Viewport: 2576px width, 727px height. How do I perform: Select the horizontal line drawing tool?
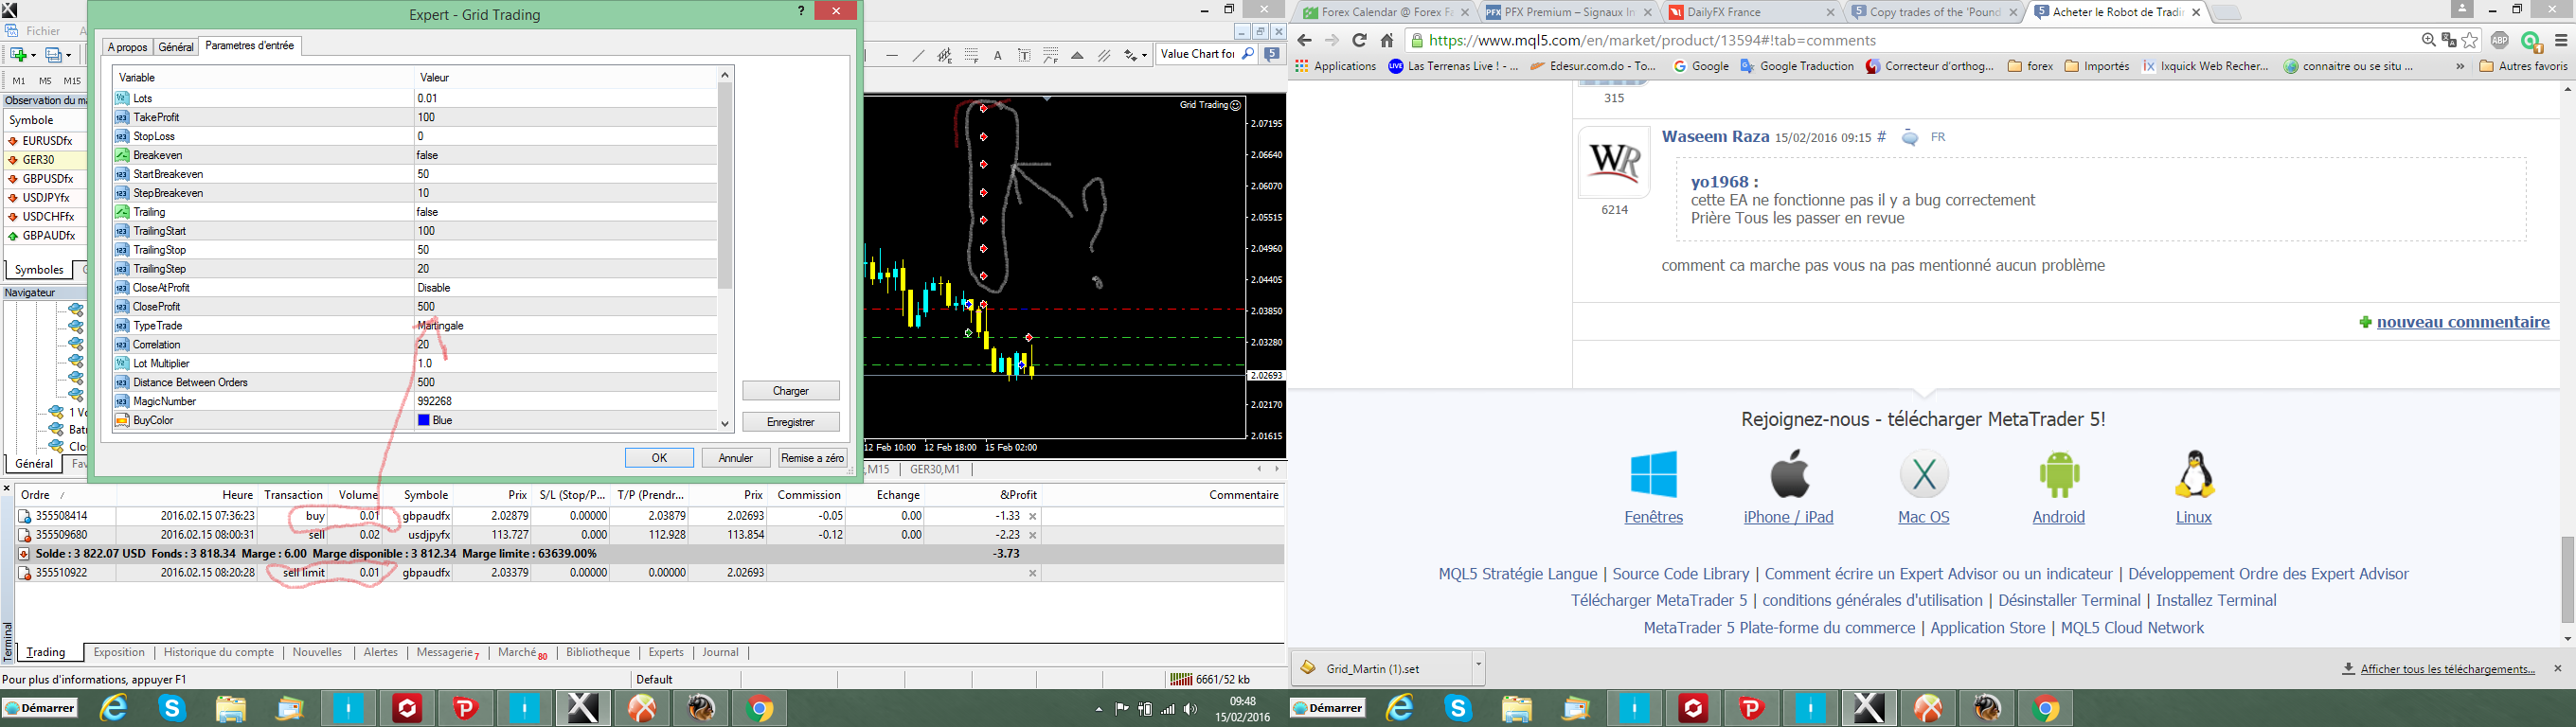(892, 56)
